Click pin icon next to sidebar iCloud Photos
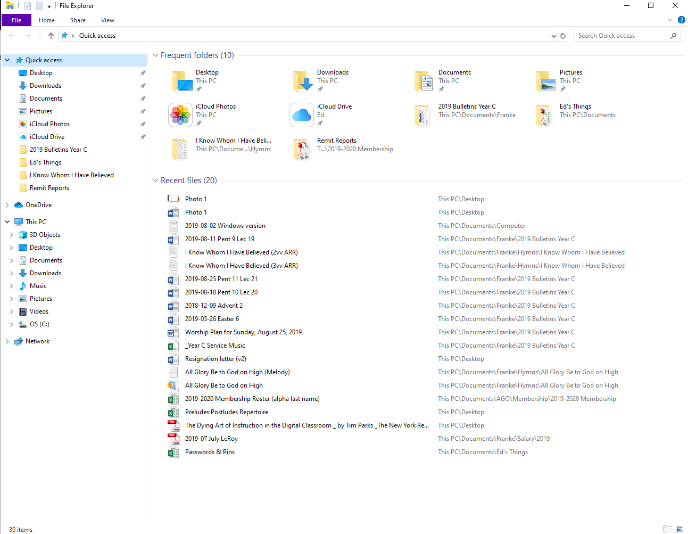688x534 pixels. coord(143,124)
